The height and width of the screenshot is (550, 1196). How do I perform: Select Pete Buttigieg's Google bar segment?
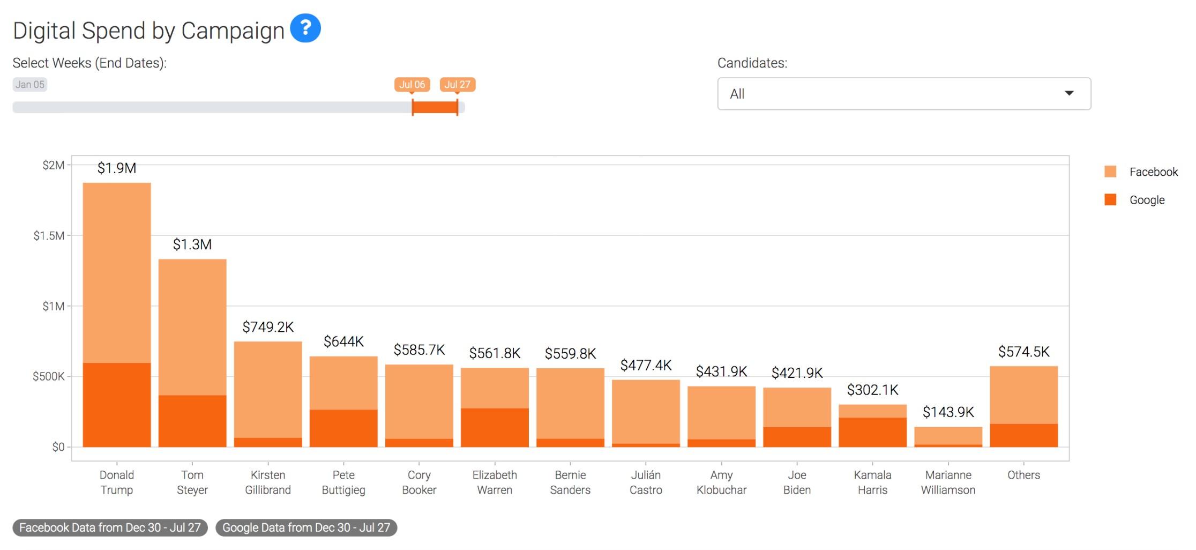(x=343, y=428)
